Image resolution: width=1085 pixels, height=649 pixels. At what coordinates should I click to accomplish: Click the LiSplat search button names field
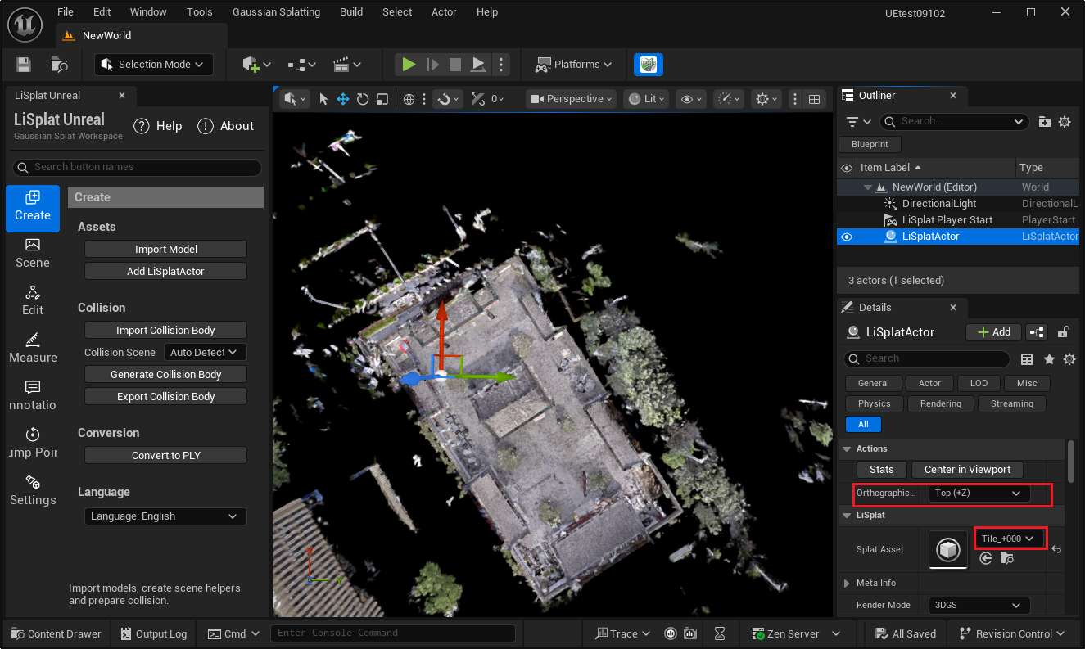pyautogui.click(x=137, y=167)
